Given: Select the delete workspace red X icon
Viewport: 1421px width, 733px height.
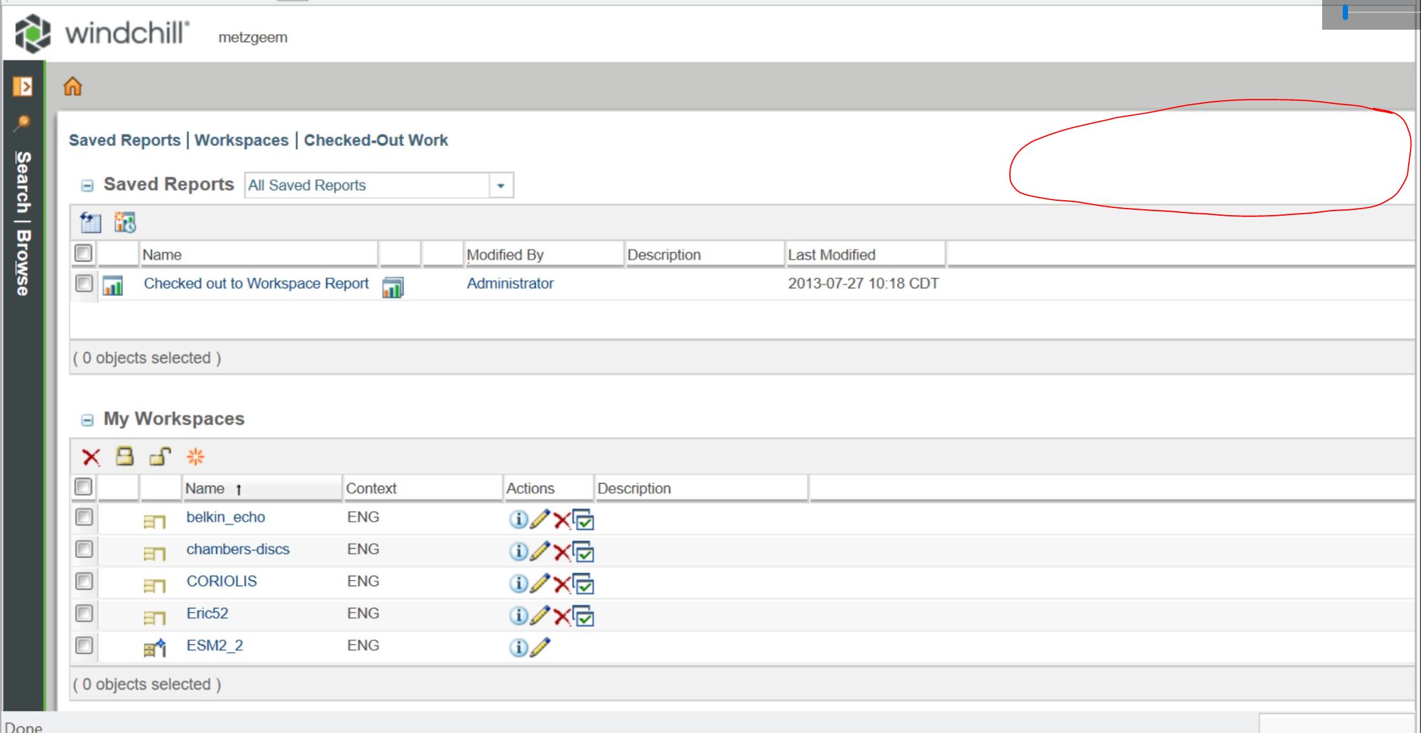Looking at the screenshot, I should point(90,457).
